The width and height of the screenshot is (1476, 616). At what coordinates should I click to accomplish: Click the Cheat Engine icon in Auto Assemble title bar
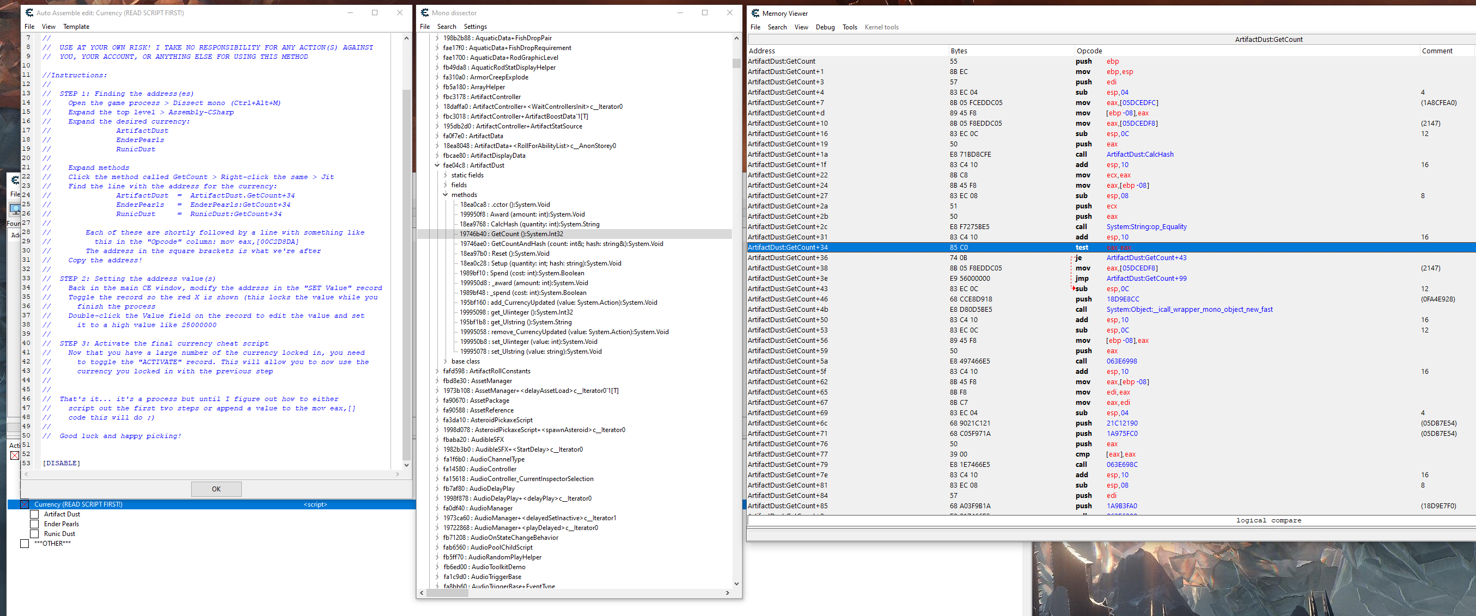click(29, 12)
